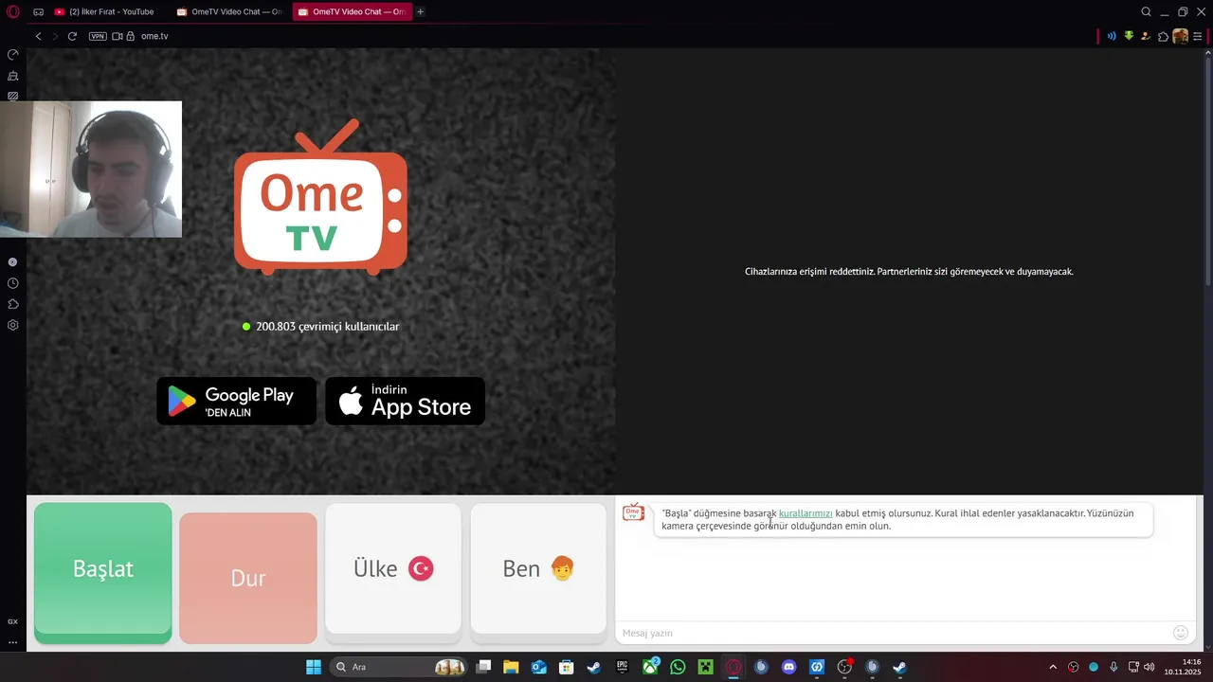Viewport: 1213px width, 682px height.
Task: Open the browser profile avatar
Action: click(1180, 36)
